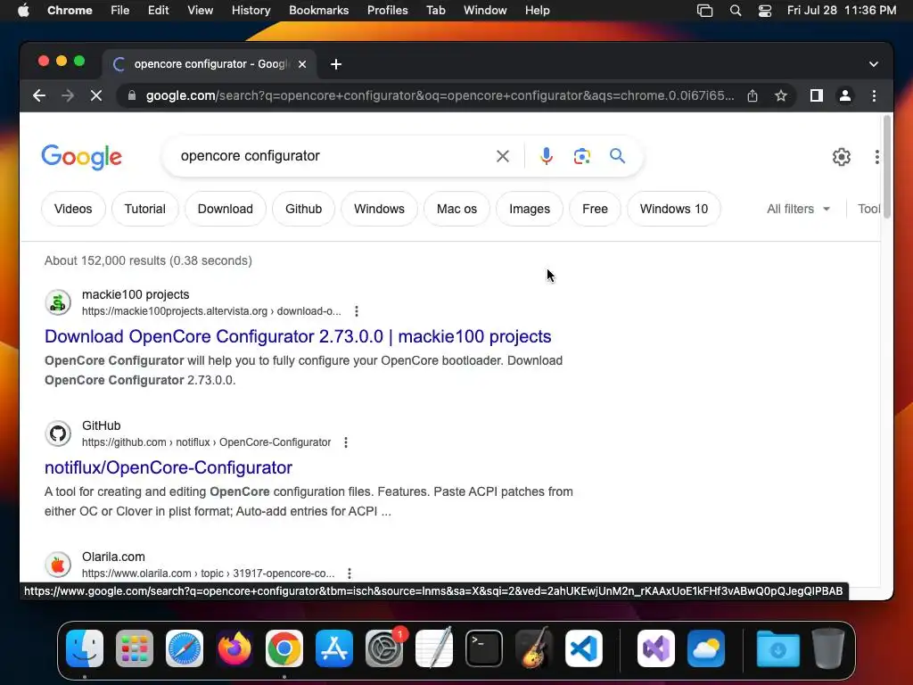Open Finder from the Dock

coord(85,648)
